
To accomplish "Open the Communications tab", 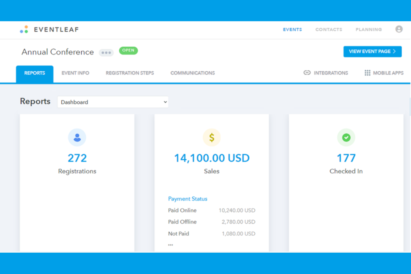I will 192,73.
